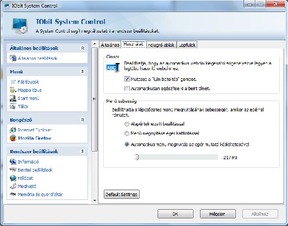The height and width of the screenshot is (226, 288).
Task: Enable automatic address completion checkbox
Action: 127,89
